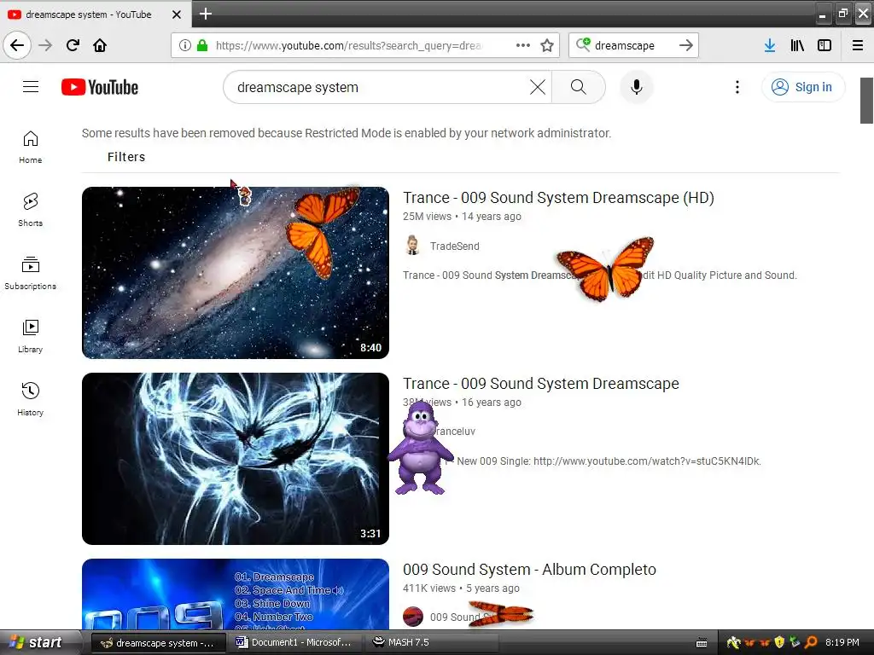
Task: Open the 009 Album Completo thumbnail
Action: [x=236, y=594]
